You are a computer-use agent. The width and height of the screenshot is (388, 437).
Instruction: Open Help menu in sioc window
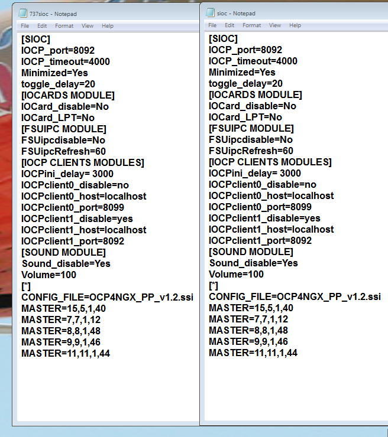295,25
